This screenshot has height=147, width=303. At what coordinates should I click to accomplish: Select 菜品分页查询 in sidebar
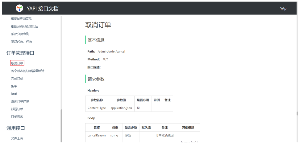pos(20,34)
